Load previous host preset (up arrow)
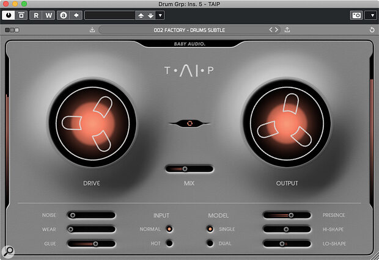 click(x=141, y=15)
